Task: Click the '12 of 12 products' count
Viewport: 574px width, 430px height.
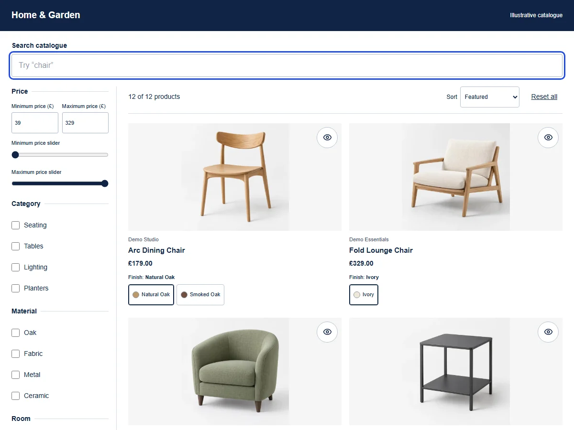Action: tap(154, 97)
